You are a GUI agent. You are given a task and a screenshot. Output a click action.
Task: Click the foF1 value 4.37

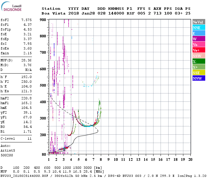pos(28,25)
